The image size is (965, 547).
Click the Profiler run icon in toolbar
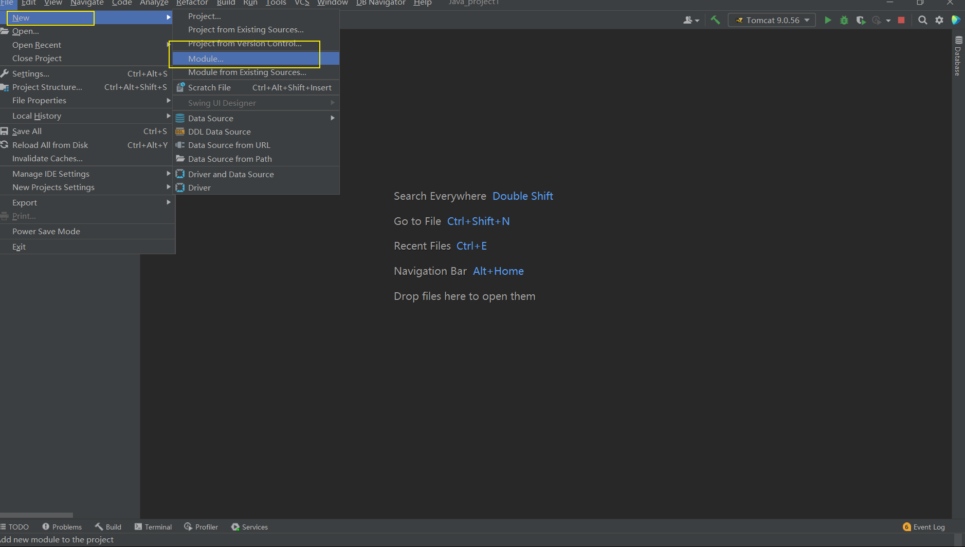click(x=877, y=20)
